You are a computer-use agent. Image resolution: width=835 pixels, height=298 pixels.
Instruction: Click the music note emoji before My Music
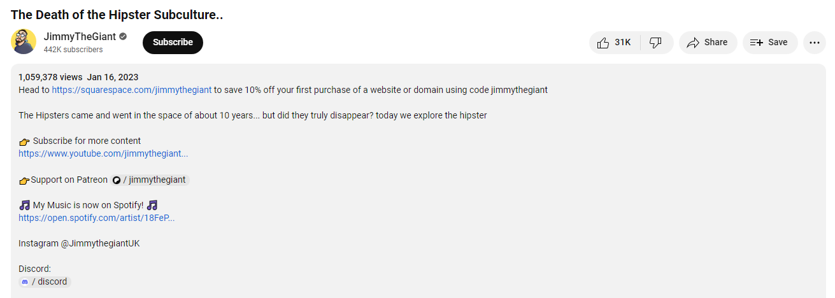coord(24,205)
